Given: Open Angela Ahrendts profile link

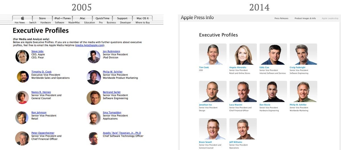Looking at the screenshot, I should click(x=238, y=67).
